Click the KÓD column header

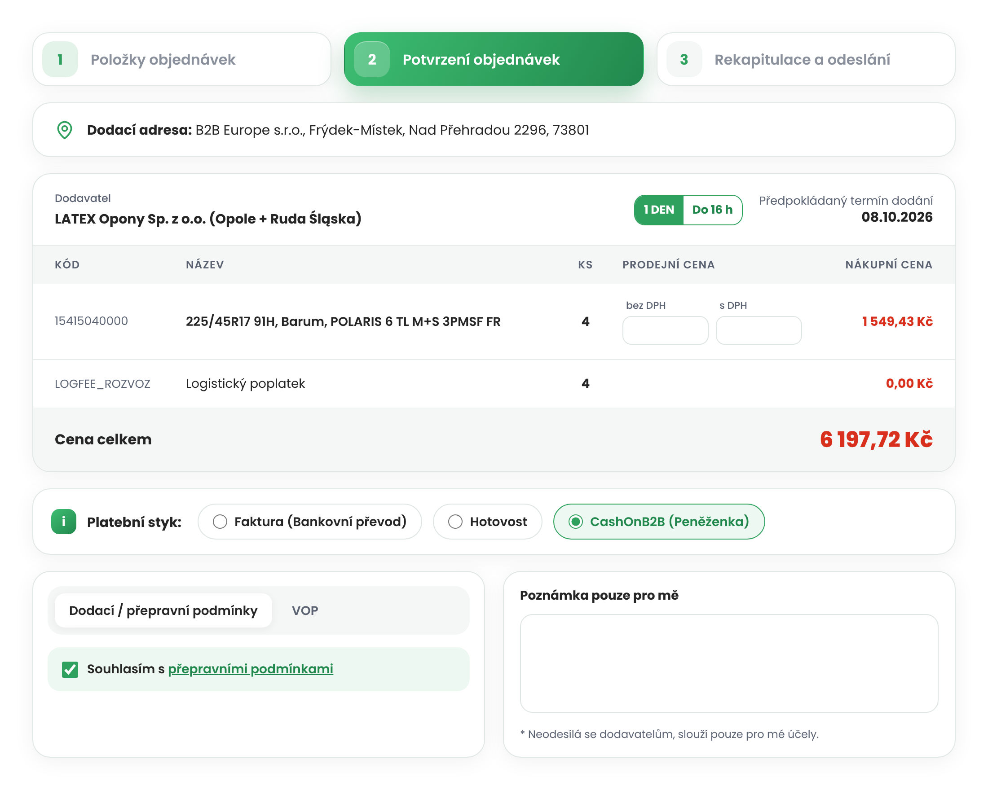coord(67,265)
